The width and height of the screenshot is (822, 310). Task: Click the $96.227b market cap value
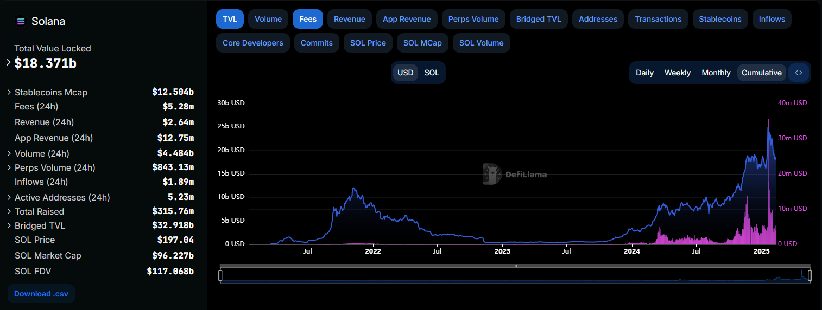173,255
